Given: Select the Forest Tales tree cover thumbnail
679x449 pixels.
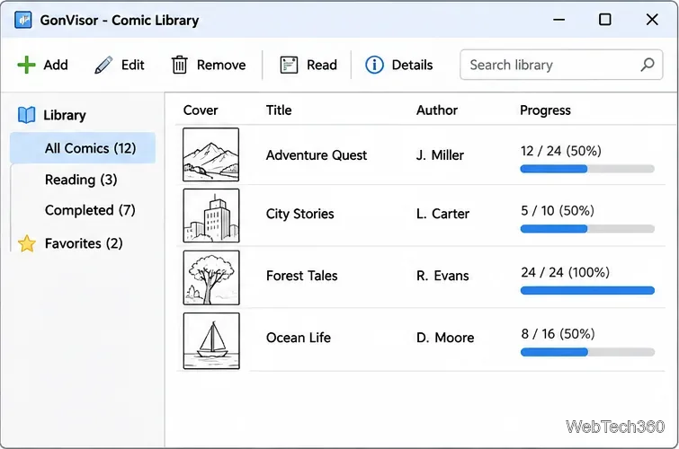Looking at the screenshot, I should point(211,277).
